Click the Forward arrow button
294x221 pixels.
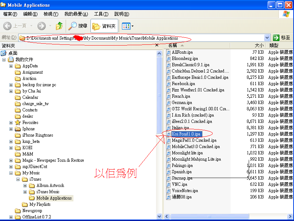tap(42, 26)
